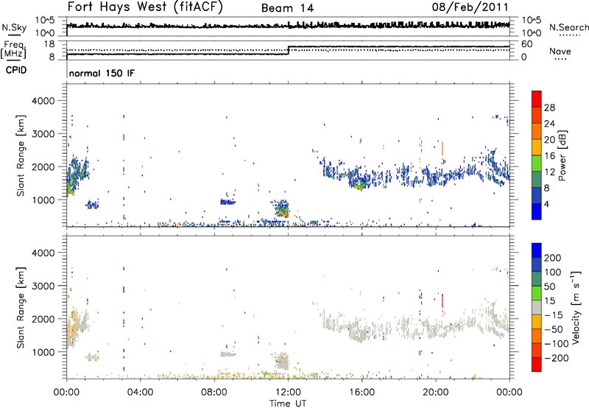Image resolution: width=589 pixels, height=408 pixels.
Task: Click the '28' value on Power colorbar
Action: [x=549, y=108]
